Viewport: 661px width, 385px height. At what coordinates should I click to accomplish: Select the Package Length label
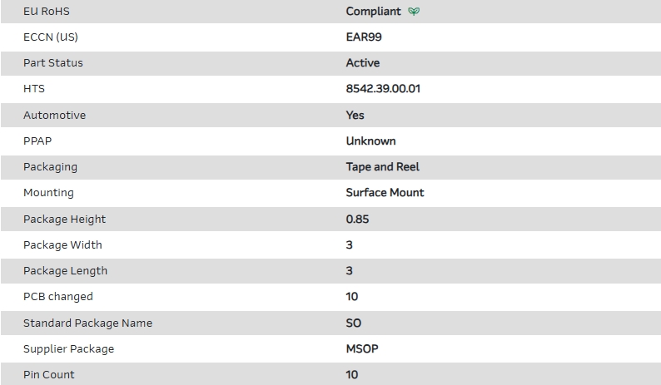pyautogui.click(x=65, y=270)
